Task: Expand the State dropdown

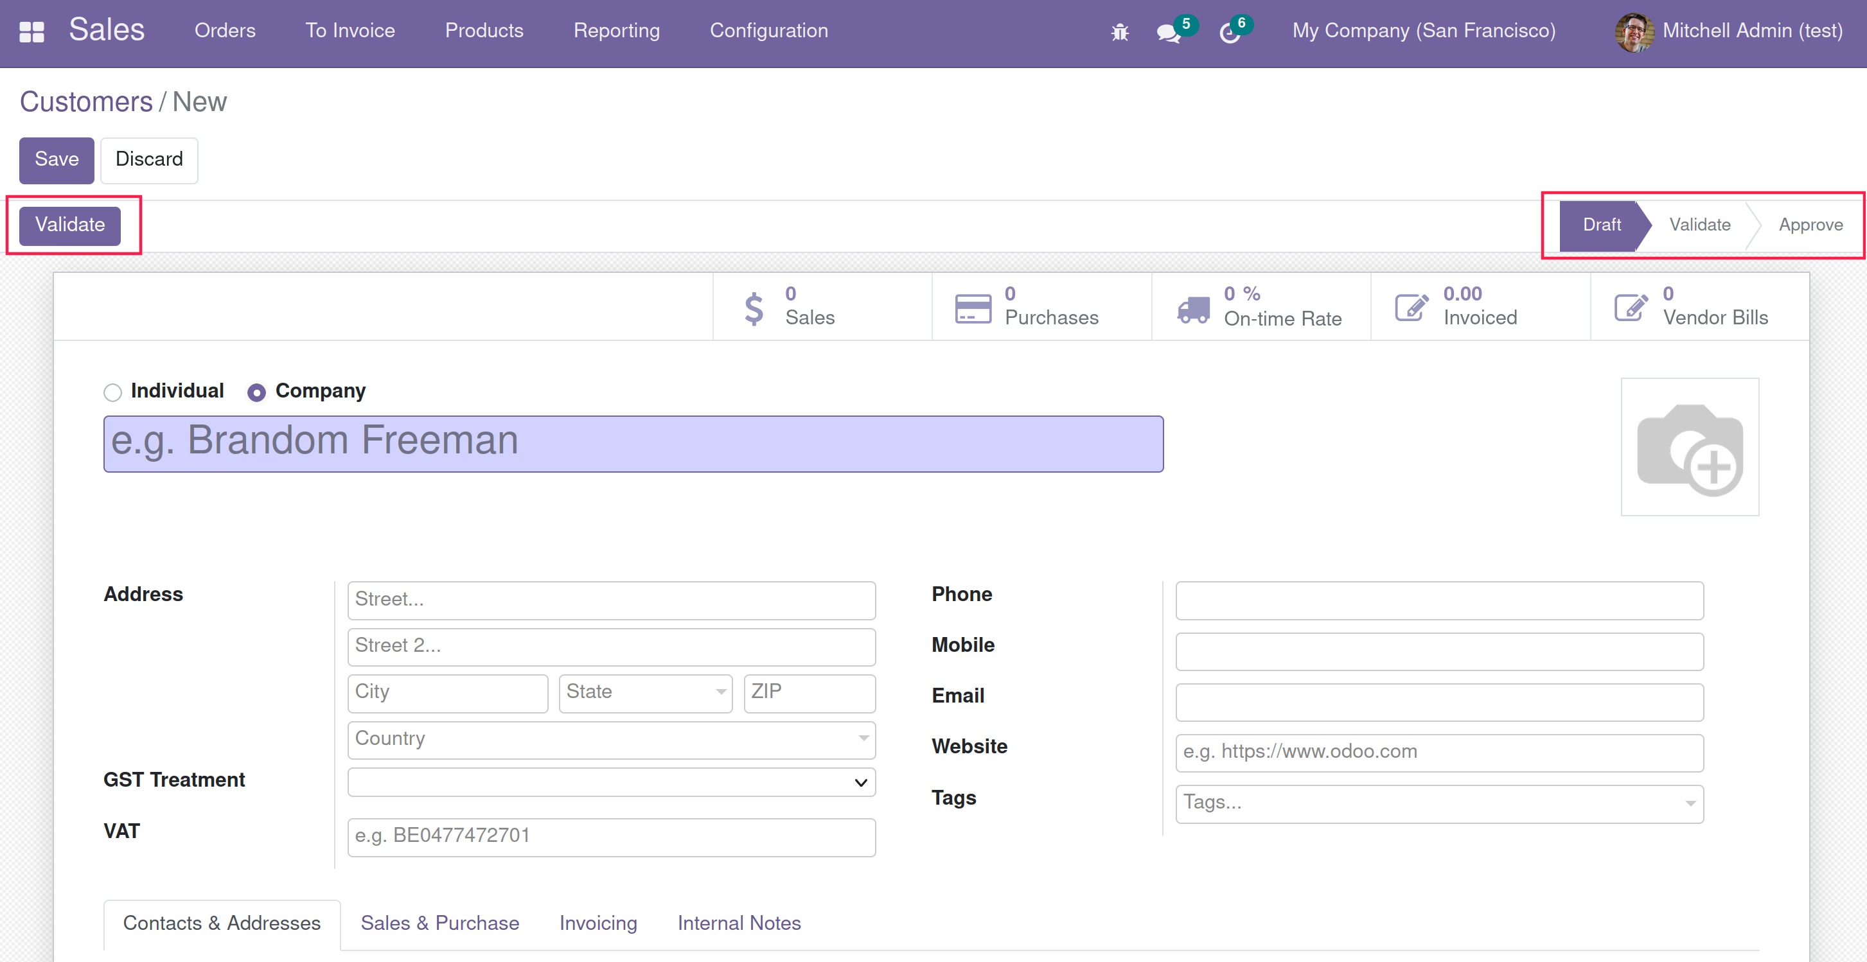Action: tap(645, 692)
